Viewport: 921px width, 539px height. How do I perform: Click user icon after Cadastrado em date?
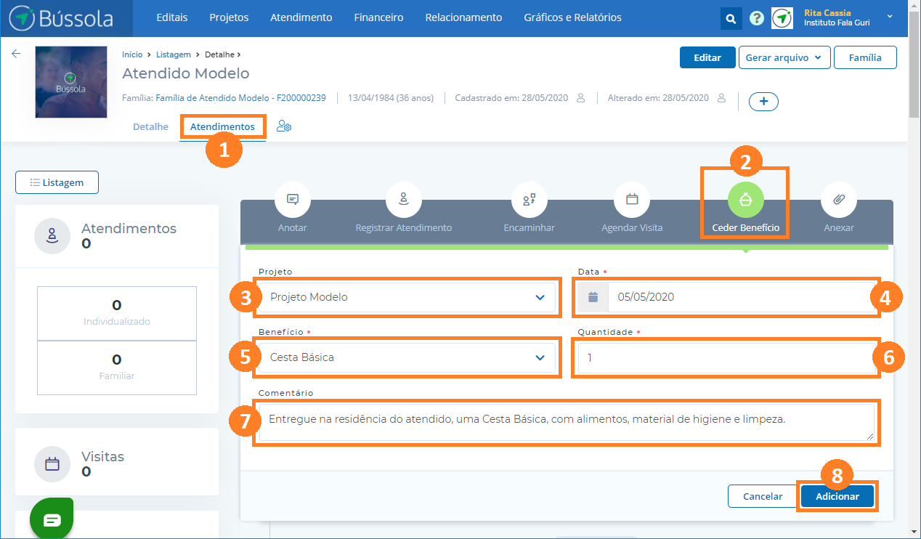(x=580, y=98)
